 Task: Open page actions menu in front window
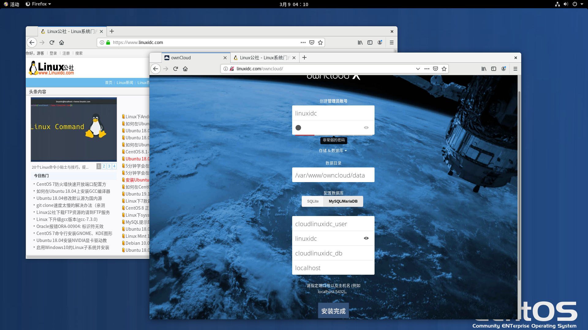click(427, 69)
